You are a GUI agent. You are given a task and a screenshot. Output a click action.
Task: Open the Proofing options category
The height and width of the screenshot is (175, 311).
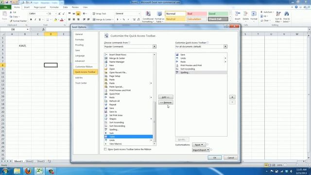click(x=86, y=45)
